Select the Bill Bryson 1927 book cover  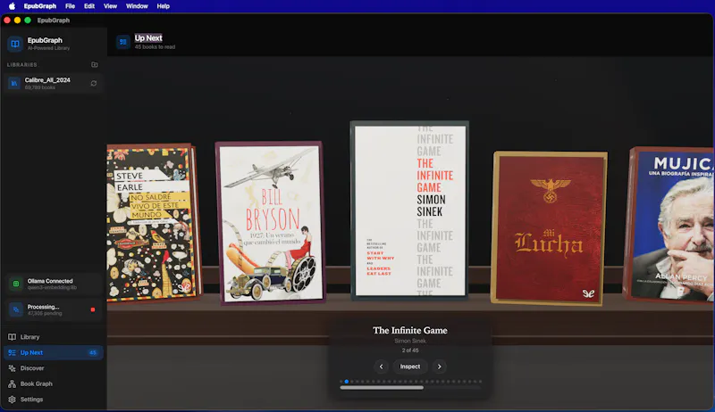pyautogui.click(x=271, y=222)
